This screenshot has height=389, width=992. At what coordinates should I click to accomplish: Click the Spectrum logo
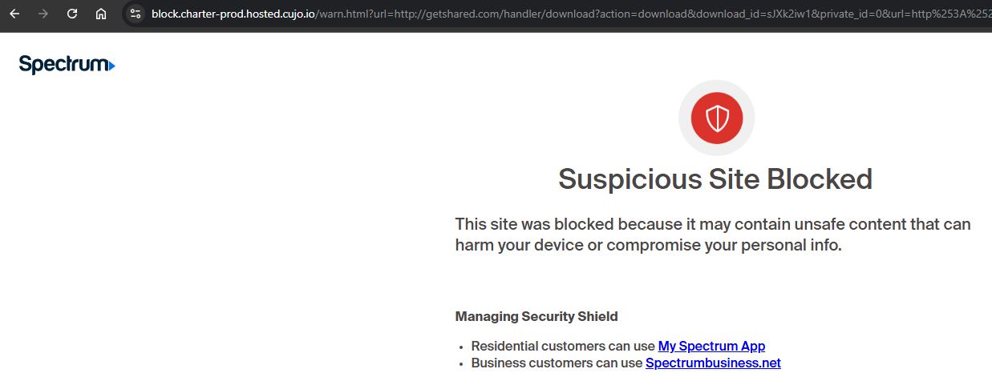(x=67, y=64)
